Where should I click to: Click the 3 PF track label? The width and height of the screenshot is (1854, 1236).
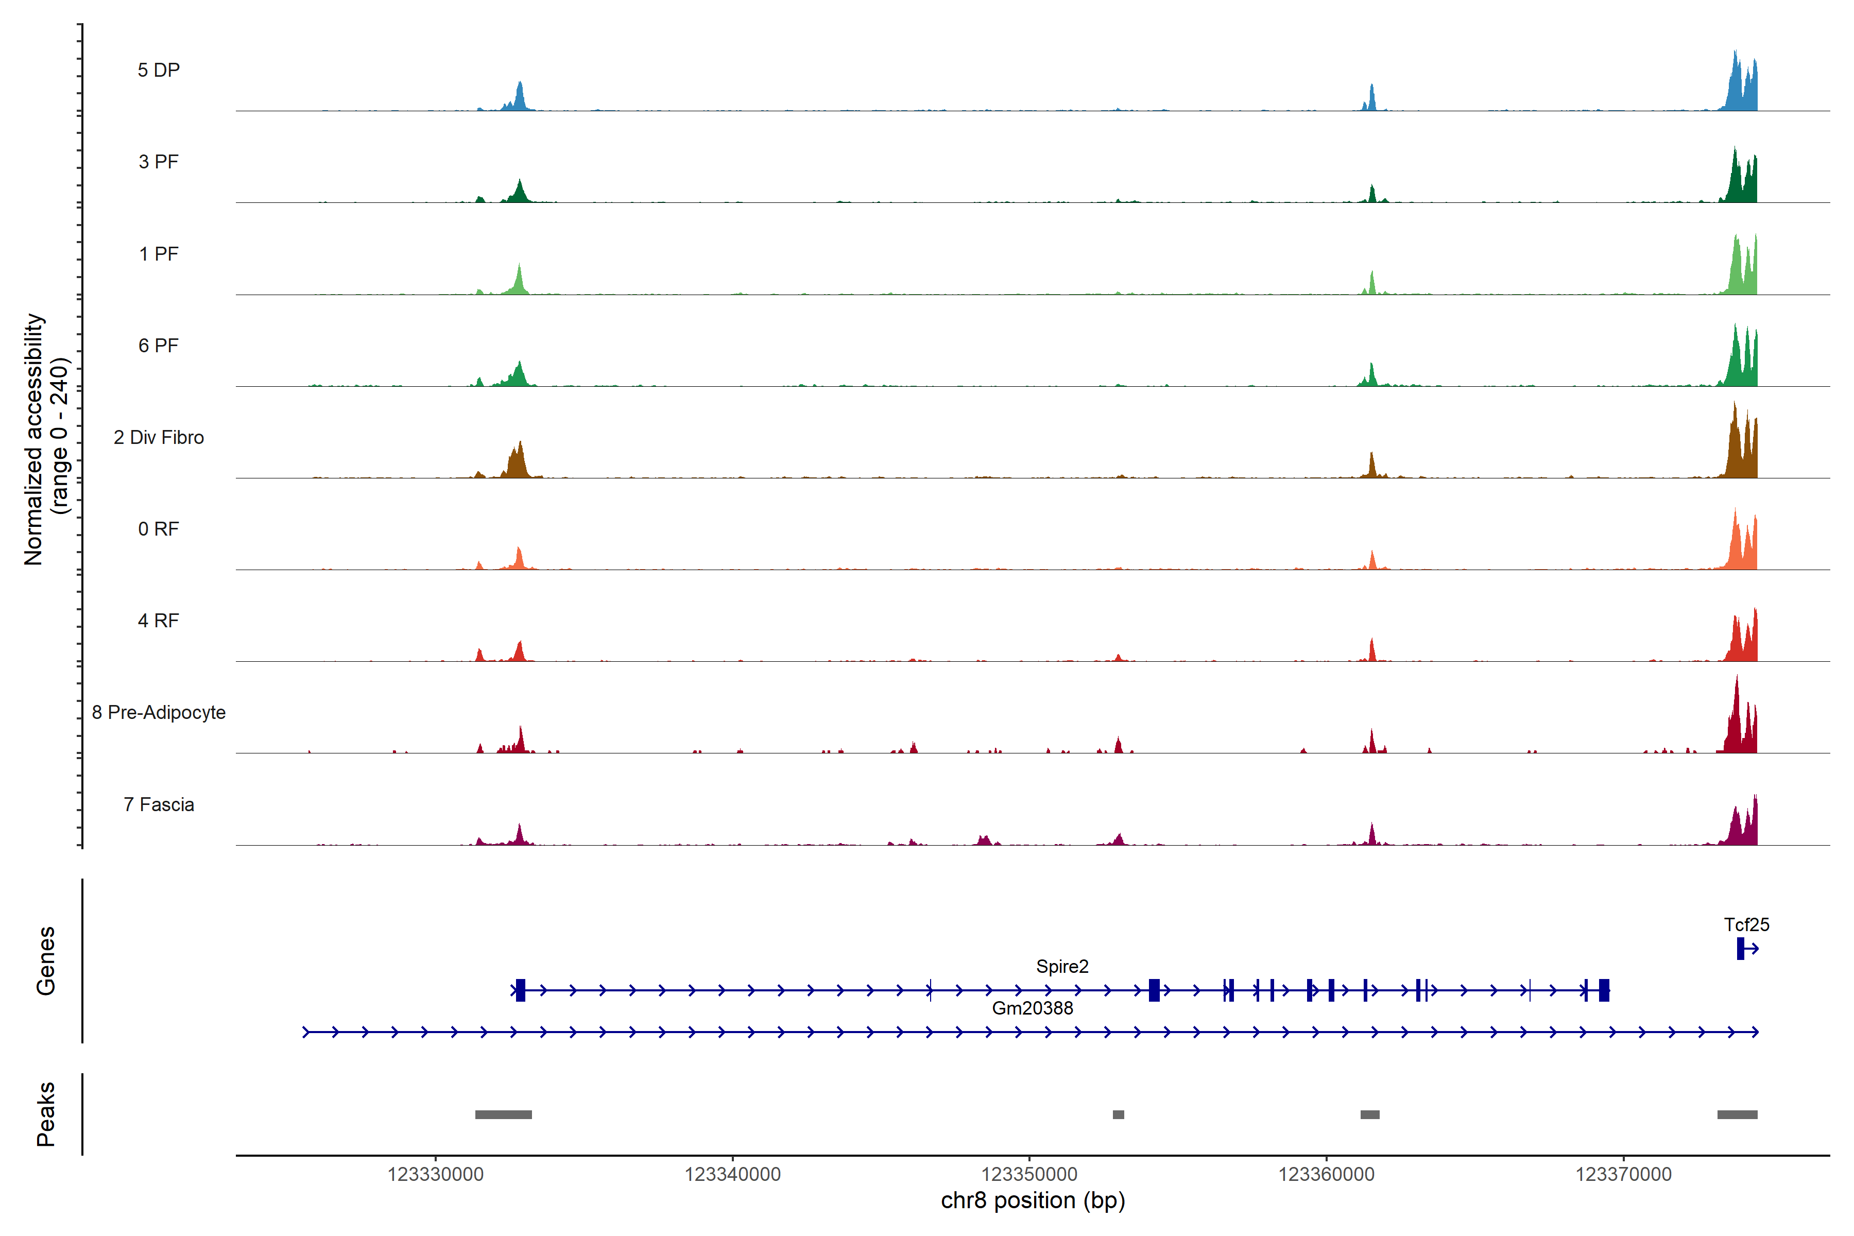coord(159,162)
